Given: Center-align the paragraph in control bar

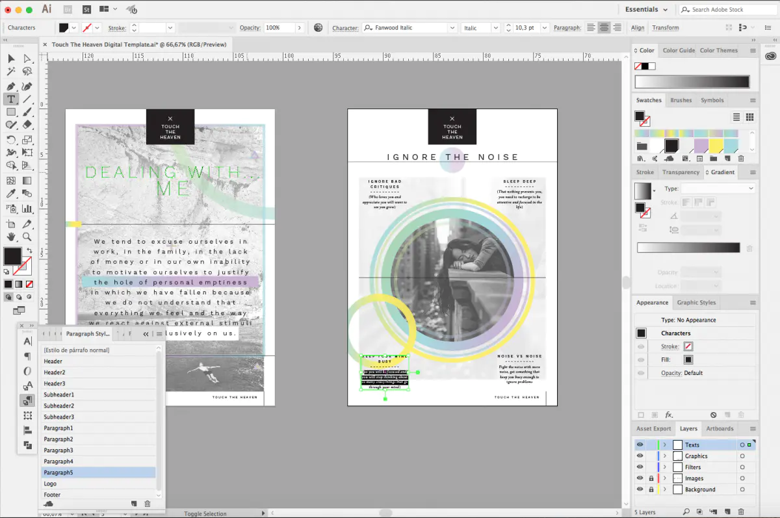Looking at the screenshot, I should tap(604, 28).
